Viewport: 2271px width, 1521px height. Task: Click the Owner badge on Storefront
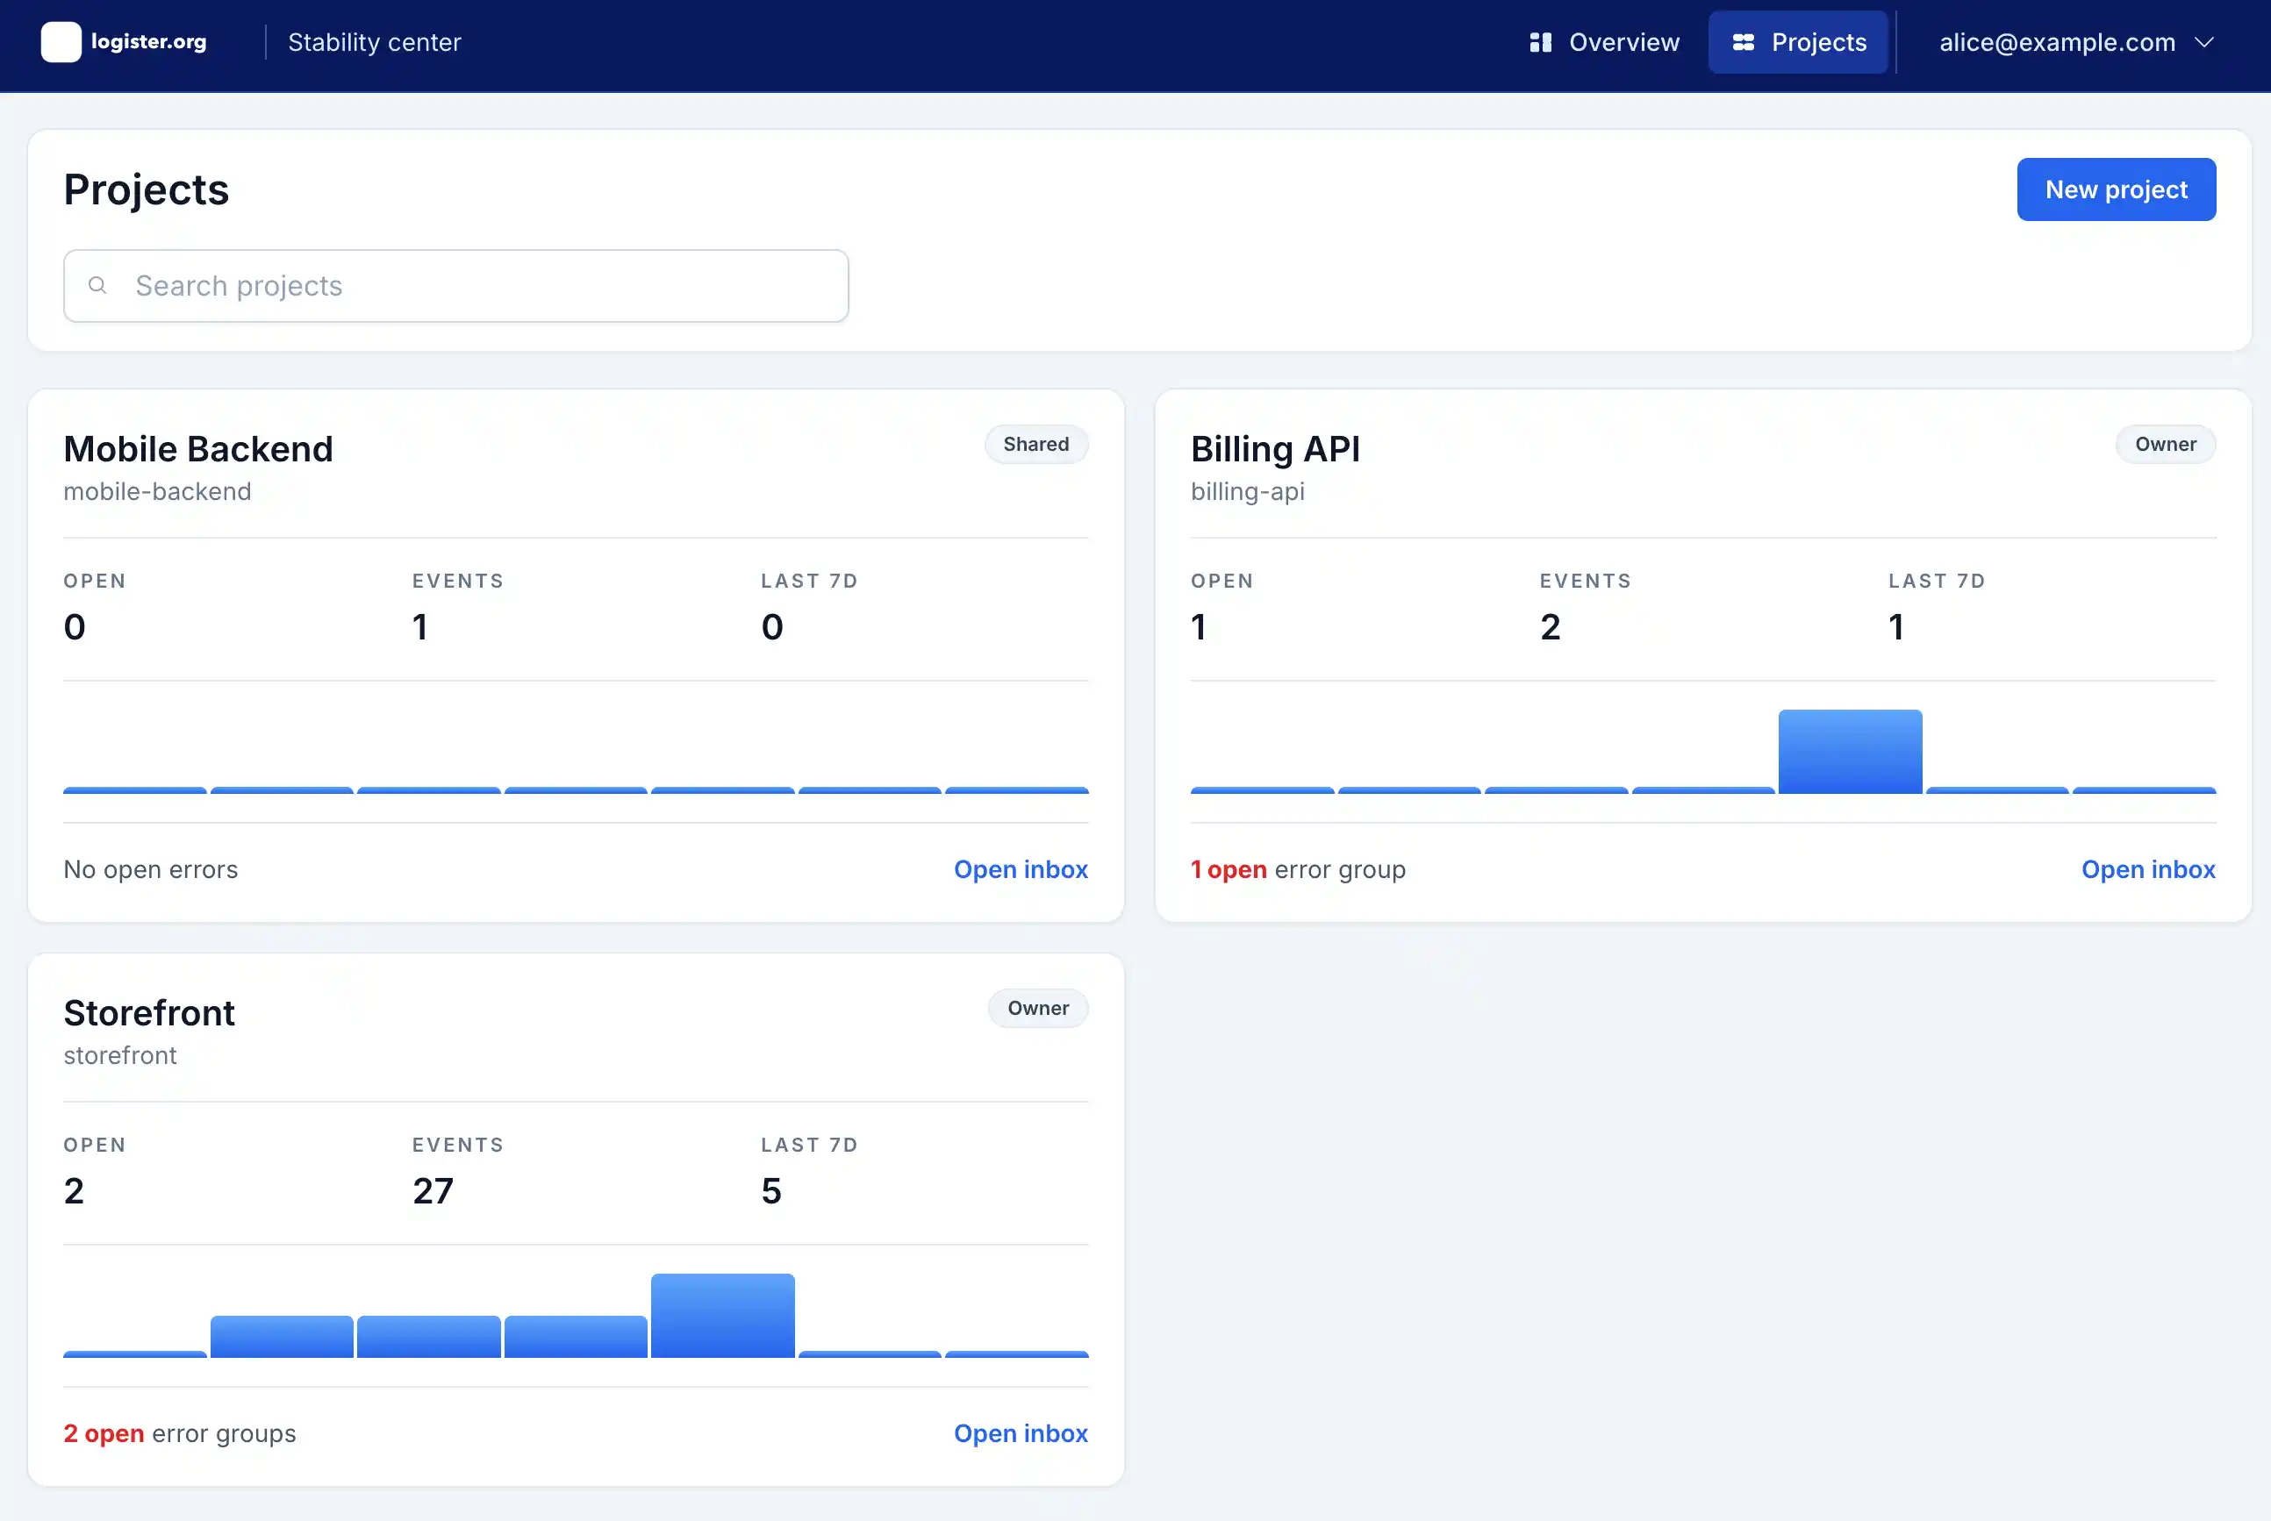click(1037, 1008)
